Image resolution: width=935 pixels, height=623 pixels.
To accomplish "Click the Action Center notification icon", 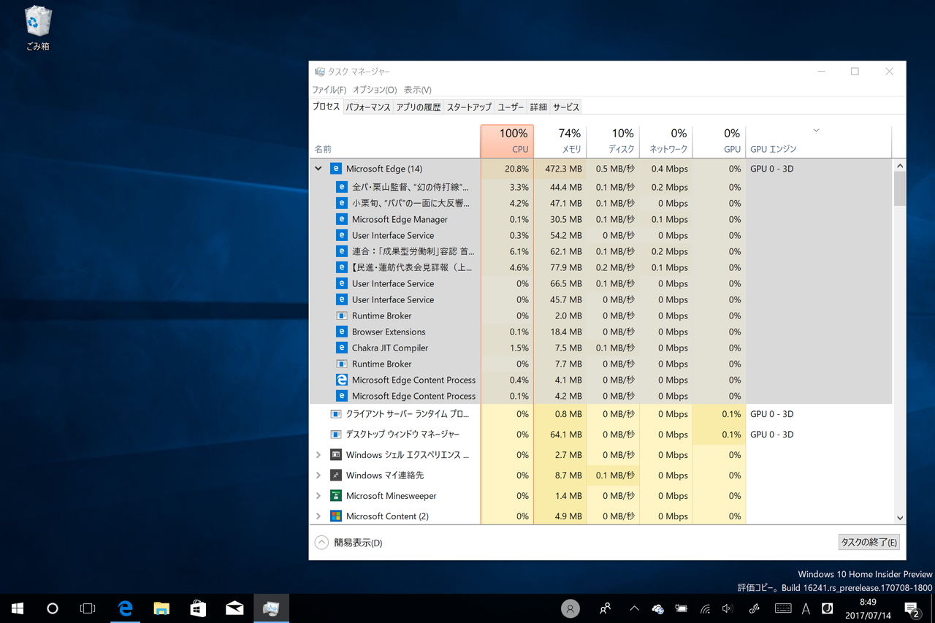I will pyautogui.click(x=912, y=608).
